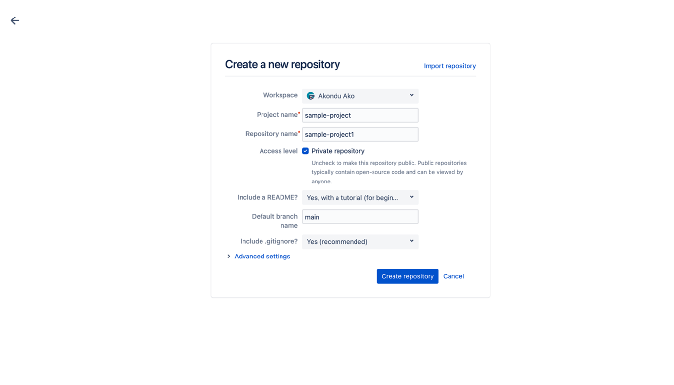Click the Repository name field showing sample-project1

coord(360,134)
